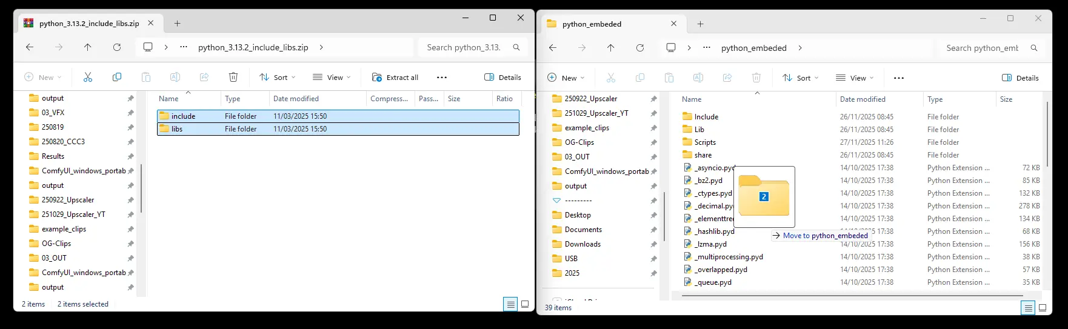Select the python_embeded tab
This screenshot has height=329, width=1068.
612,24
